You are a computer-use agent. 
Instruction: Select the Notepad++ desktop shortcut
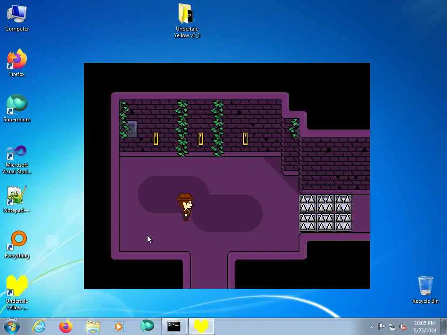[17, 199]
